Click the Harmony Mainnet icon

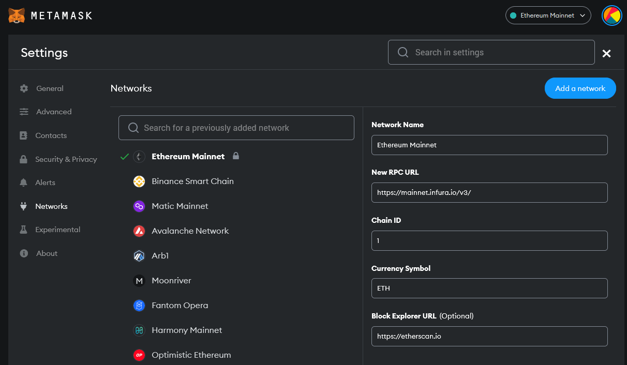[x=139, y=330]
